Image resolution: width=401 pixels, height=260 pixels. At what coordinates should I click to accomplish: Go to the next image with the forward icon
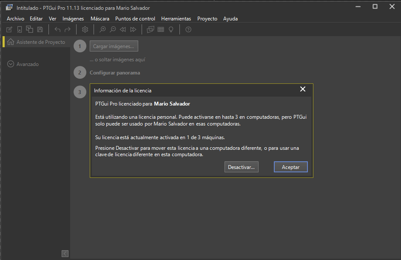(133, 29)
